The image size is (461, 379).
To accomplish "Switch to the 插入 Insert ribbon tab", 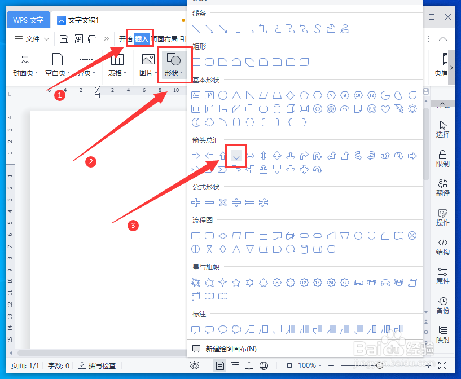I will [x=140, y=39].
